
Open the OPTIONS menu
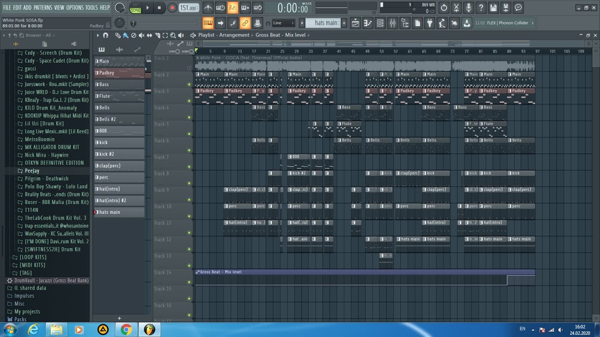75,7
